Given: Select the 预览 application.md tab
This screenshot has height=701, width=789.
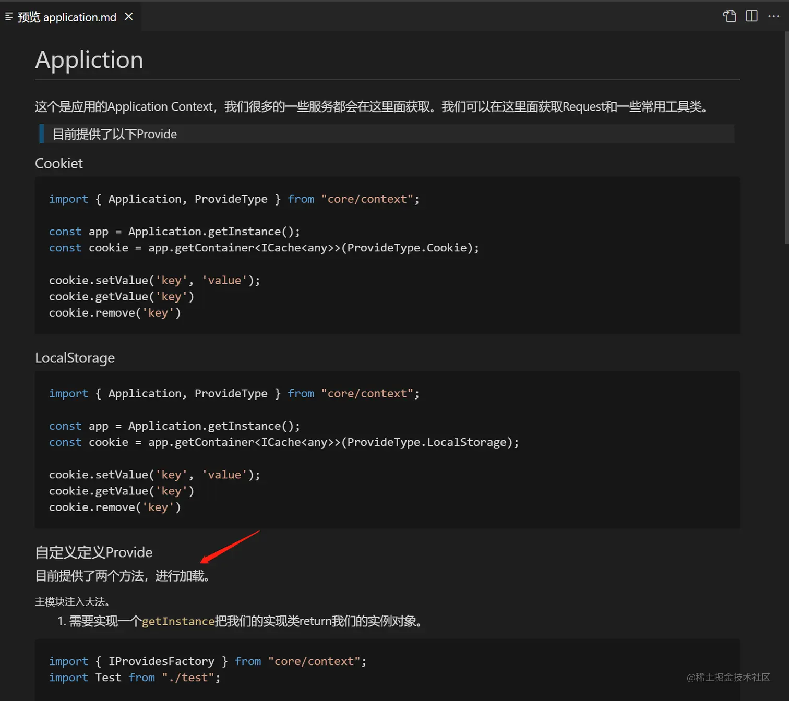Looking at the screenshot, I should coord(67,17).
